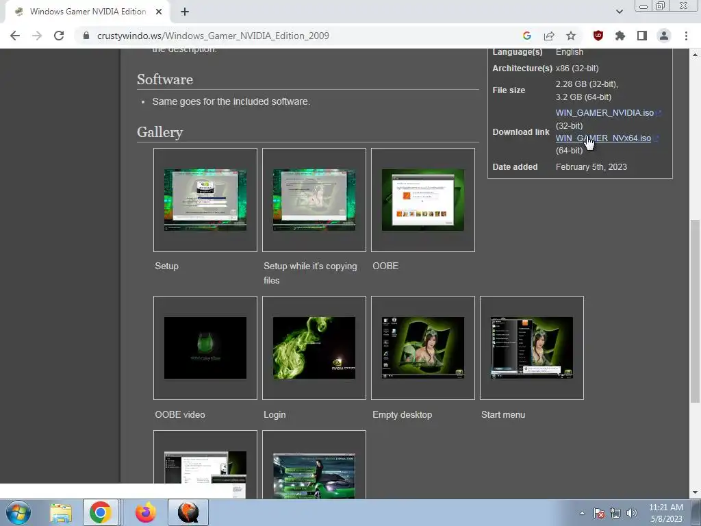This screenshot has width=701, height=526.
Task: View site info via the lock icon
Action: [x=86, y=36]
